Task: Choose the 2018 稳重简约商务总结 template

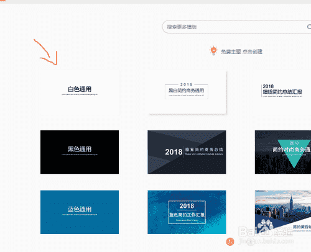Action: click(x=187, y=152)
